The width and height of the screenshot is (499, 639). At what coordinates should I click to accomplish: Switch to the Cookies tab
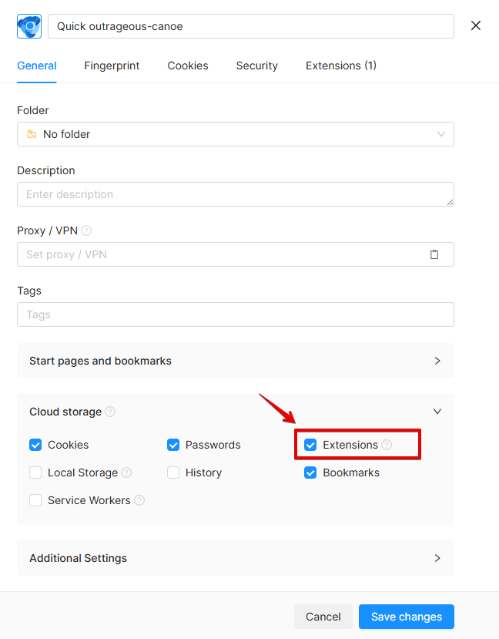tap(188, 66)
